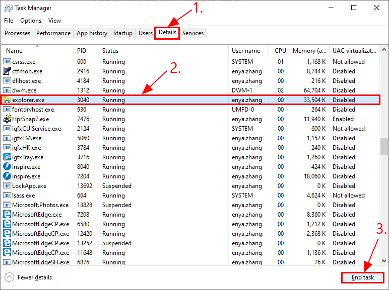The height and width of the screenshot is (290, 389).
Task: Sort by CPU column header
Action: 280,51
